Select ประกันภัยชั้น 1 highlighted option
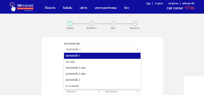The width and height of the screenshot is (204, 95). [102, 56]
